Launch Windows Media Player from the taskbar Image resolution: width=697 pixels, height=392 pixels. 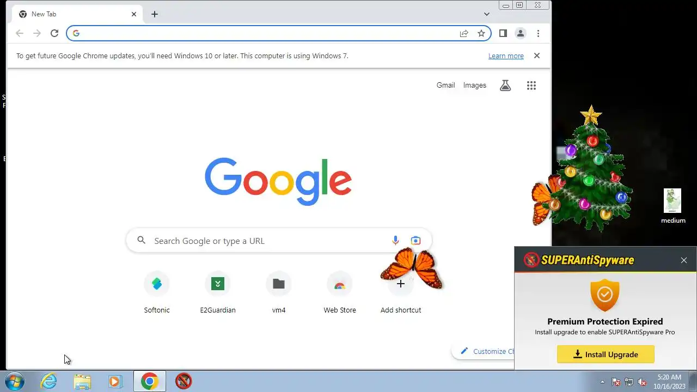coord(115,381)
